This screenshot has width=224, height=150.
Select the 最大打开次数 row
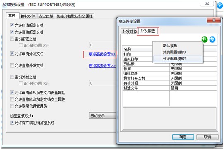pyautogui.click(x=169, y=78)
